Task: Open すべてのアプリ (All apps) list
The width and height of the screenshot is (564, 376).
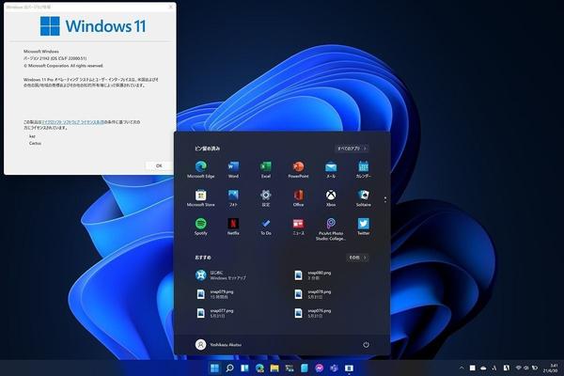Action: pos(352,149)
